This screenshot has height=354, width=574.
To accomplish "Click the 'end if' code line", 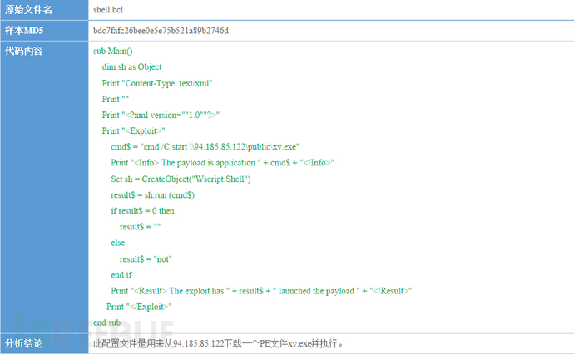I will pyautogui.click(x=121, y=275).
